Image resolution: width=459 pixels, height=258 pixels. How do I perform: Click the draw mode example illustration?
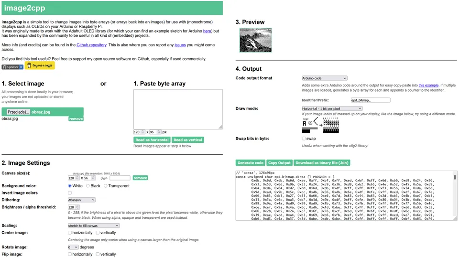[320, 125]
